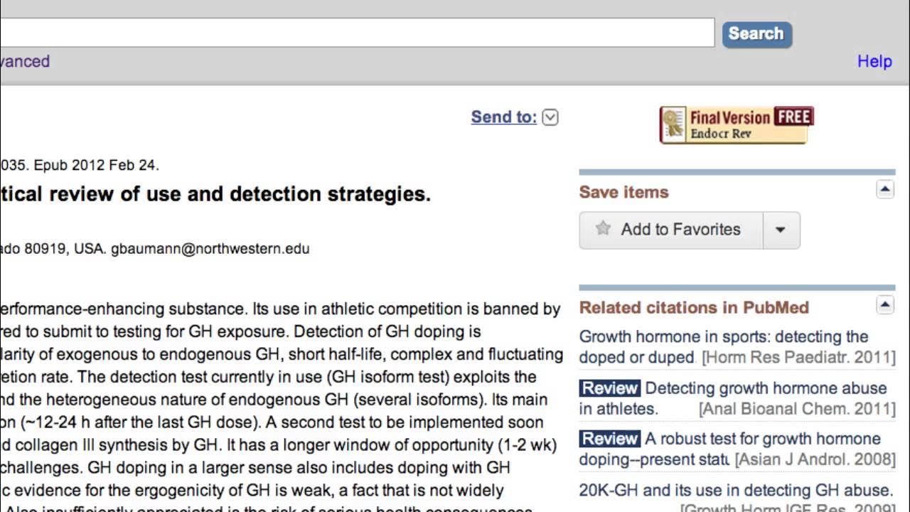This screenshot has width=910, height=512.
Task: Click the Save items heading
Action: (x=623, y=192)
